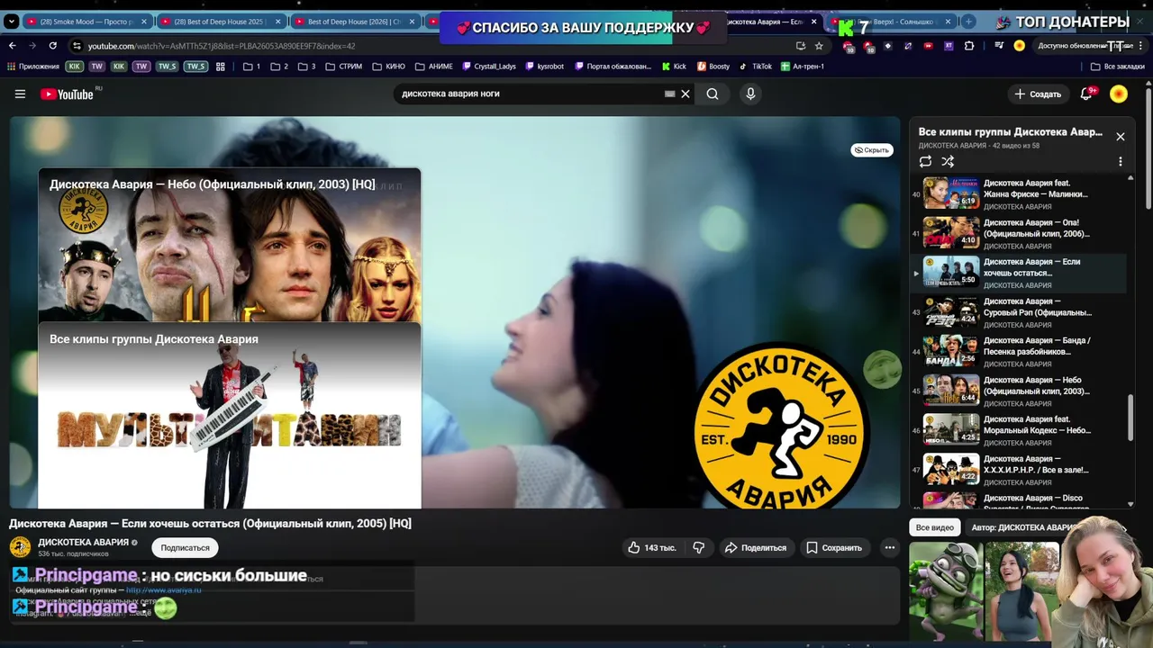Click Поделиться share button
This screenshot has width=1153, height=648.
coord(756,547)
